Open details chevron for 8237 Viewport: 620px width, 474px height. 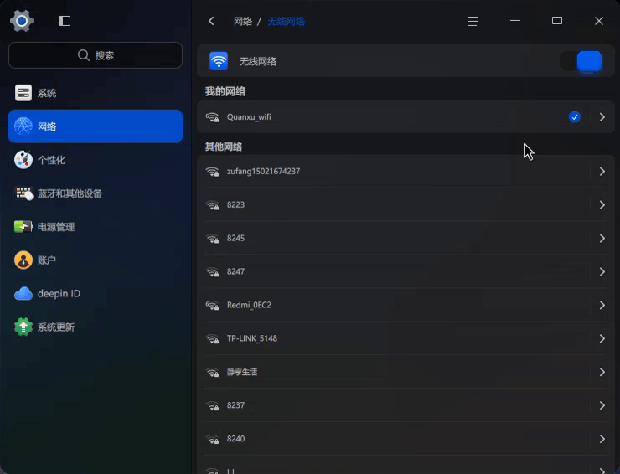[602, 405]
